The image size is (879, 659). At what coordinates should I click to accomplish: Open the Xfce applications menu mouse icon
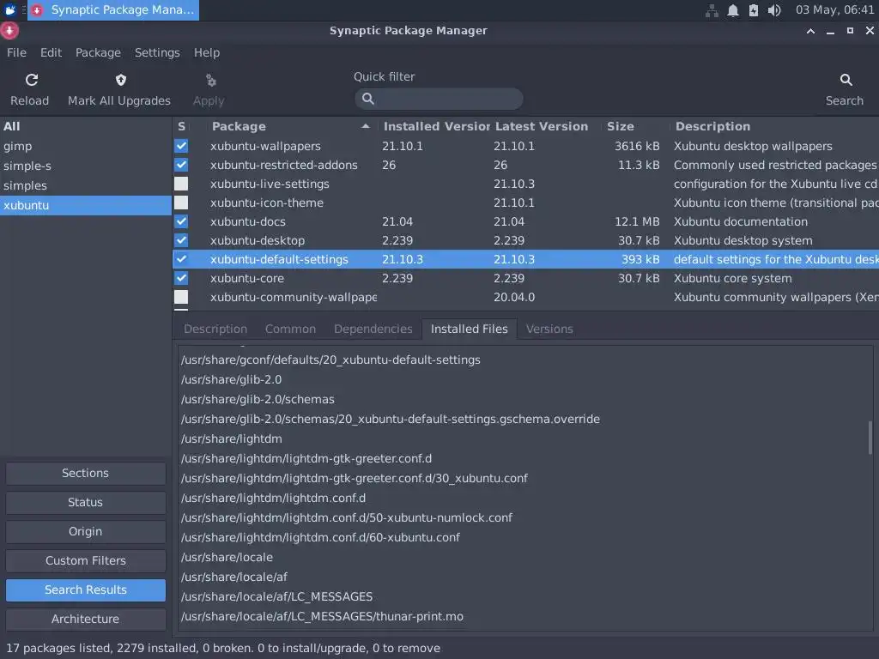coord(9,10)
